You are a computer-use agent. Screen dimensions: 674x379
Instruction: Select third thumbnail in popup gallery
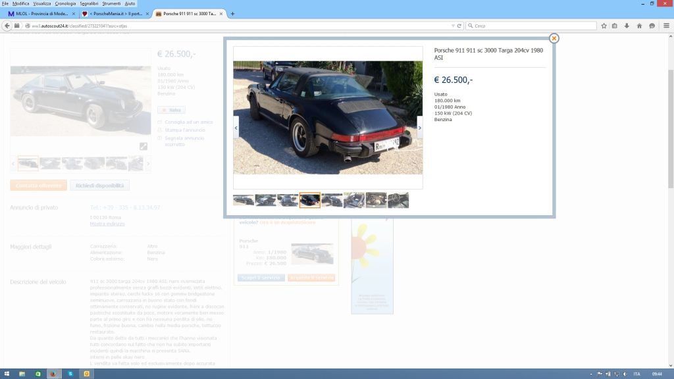(x=288, y=200)
